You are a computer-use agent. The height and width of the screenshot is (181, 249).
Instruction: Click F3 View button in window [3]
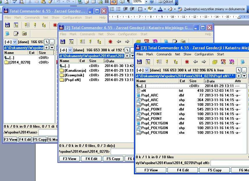tap(151, 170)
